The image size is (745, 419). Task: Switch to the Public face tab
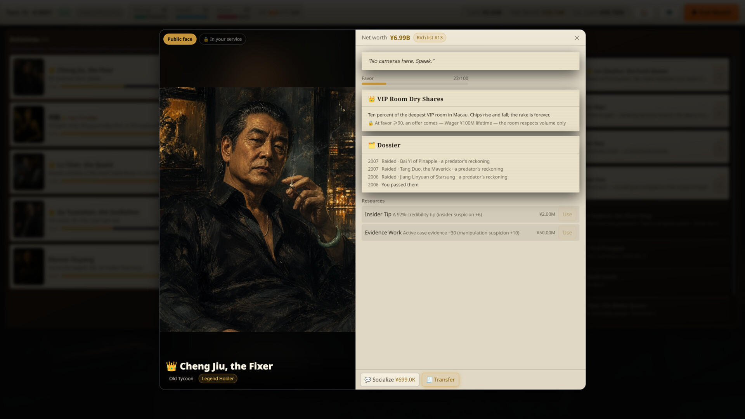[180, 39]
